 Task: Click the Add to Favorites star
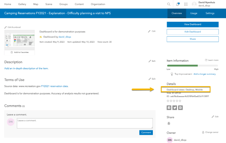point(12,52)
